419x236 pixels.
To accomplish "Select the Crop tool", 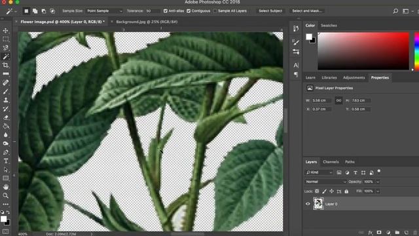I will click(5, 65).
